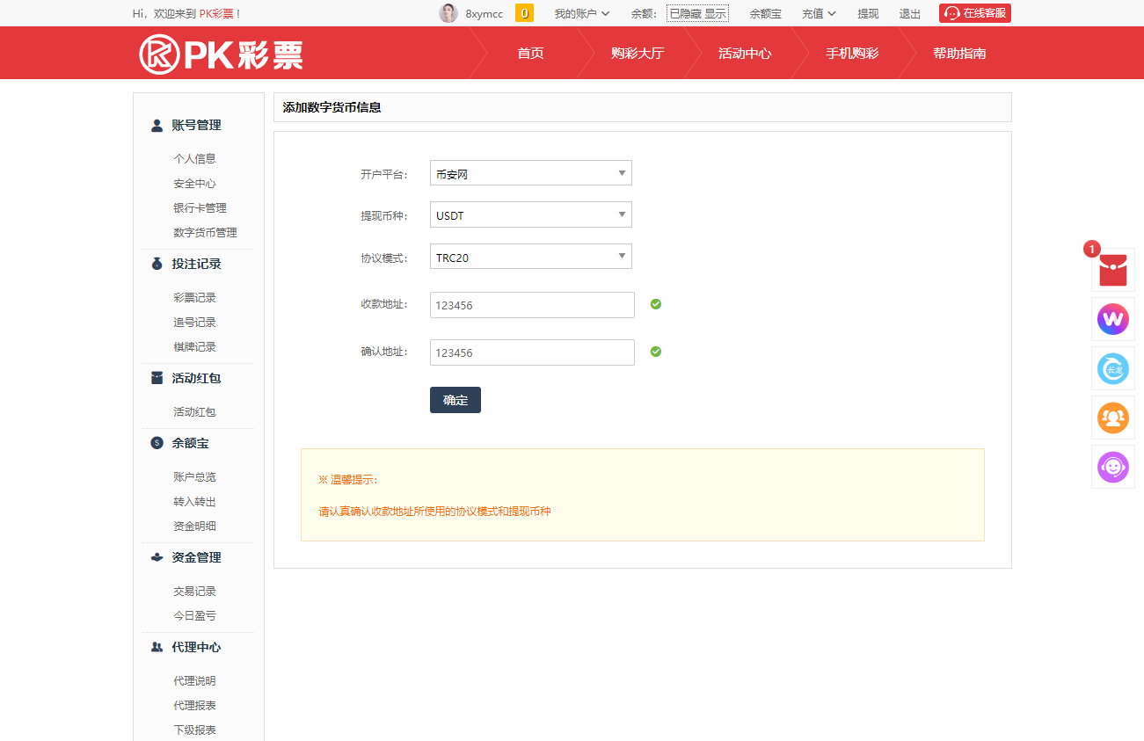Expand the 我的账户 menu

581,13
